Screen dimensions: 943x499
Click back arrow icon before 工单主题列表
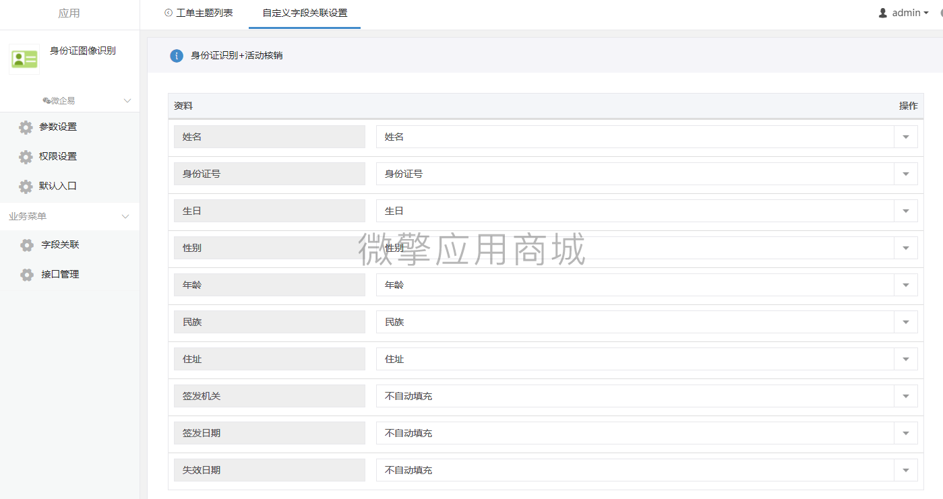[x=169, y=13]
